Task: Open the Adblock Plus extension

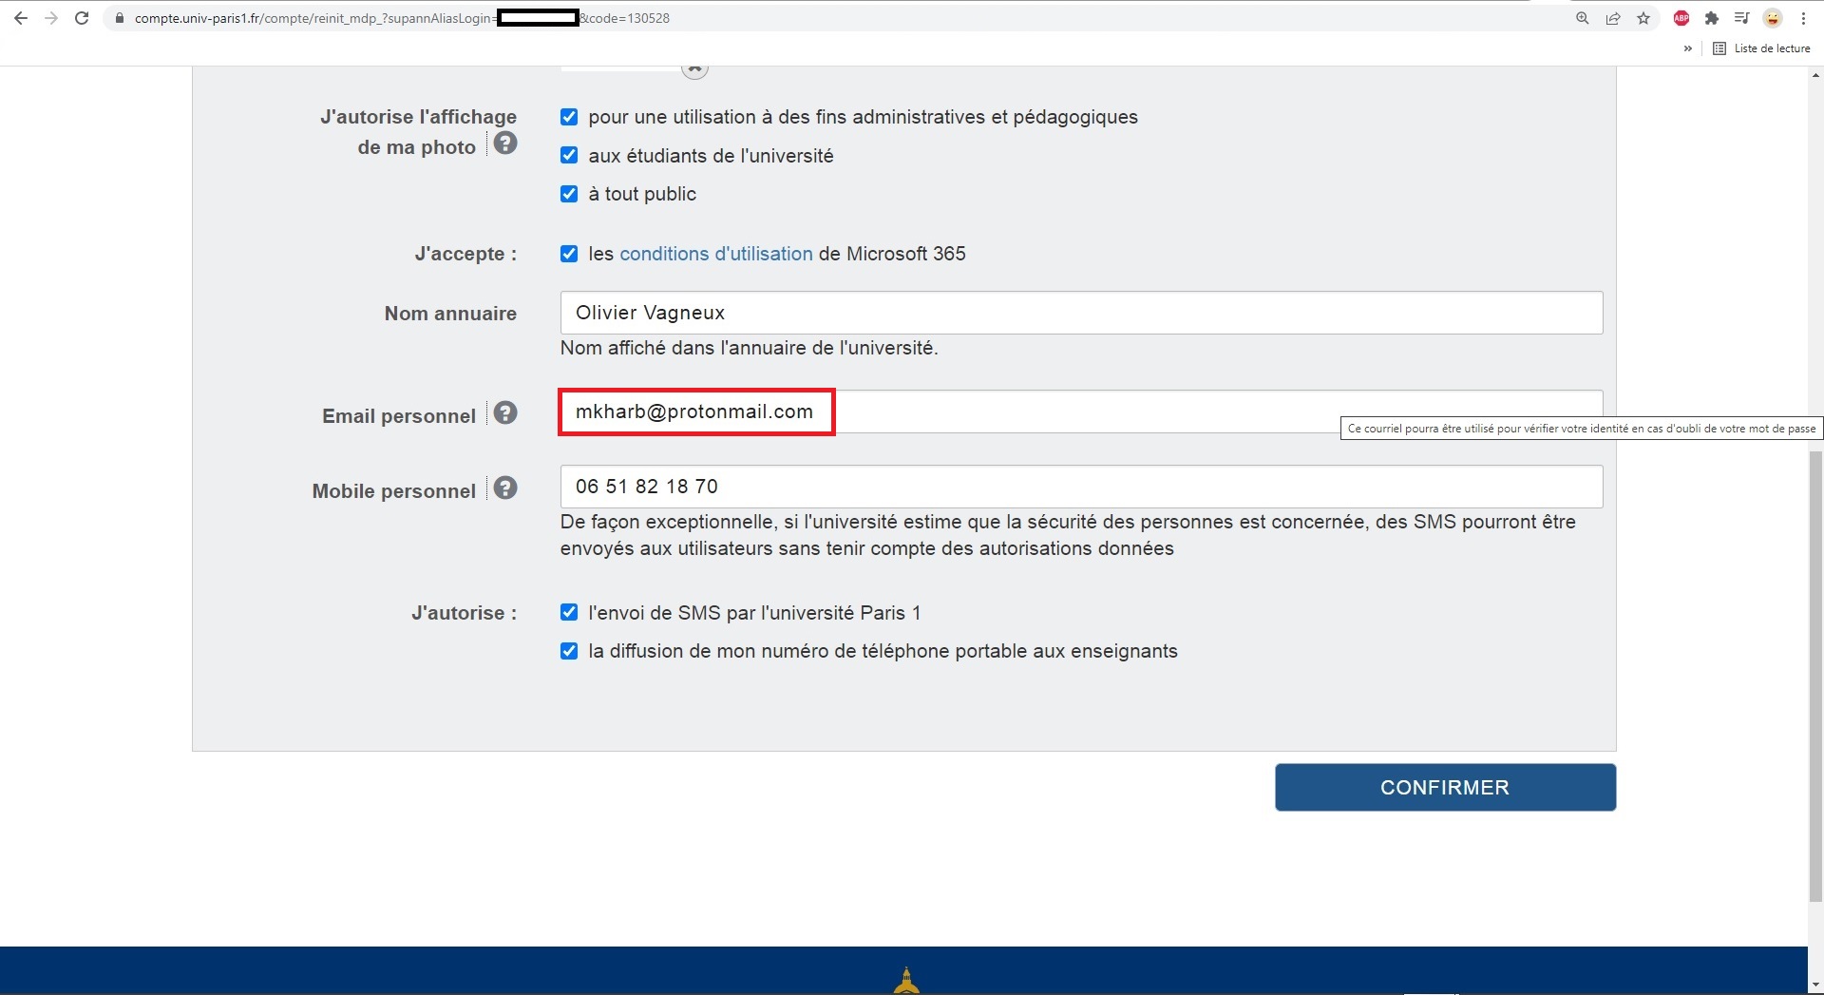Action: pyautogui.click(x=1681, y=18)
